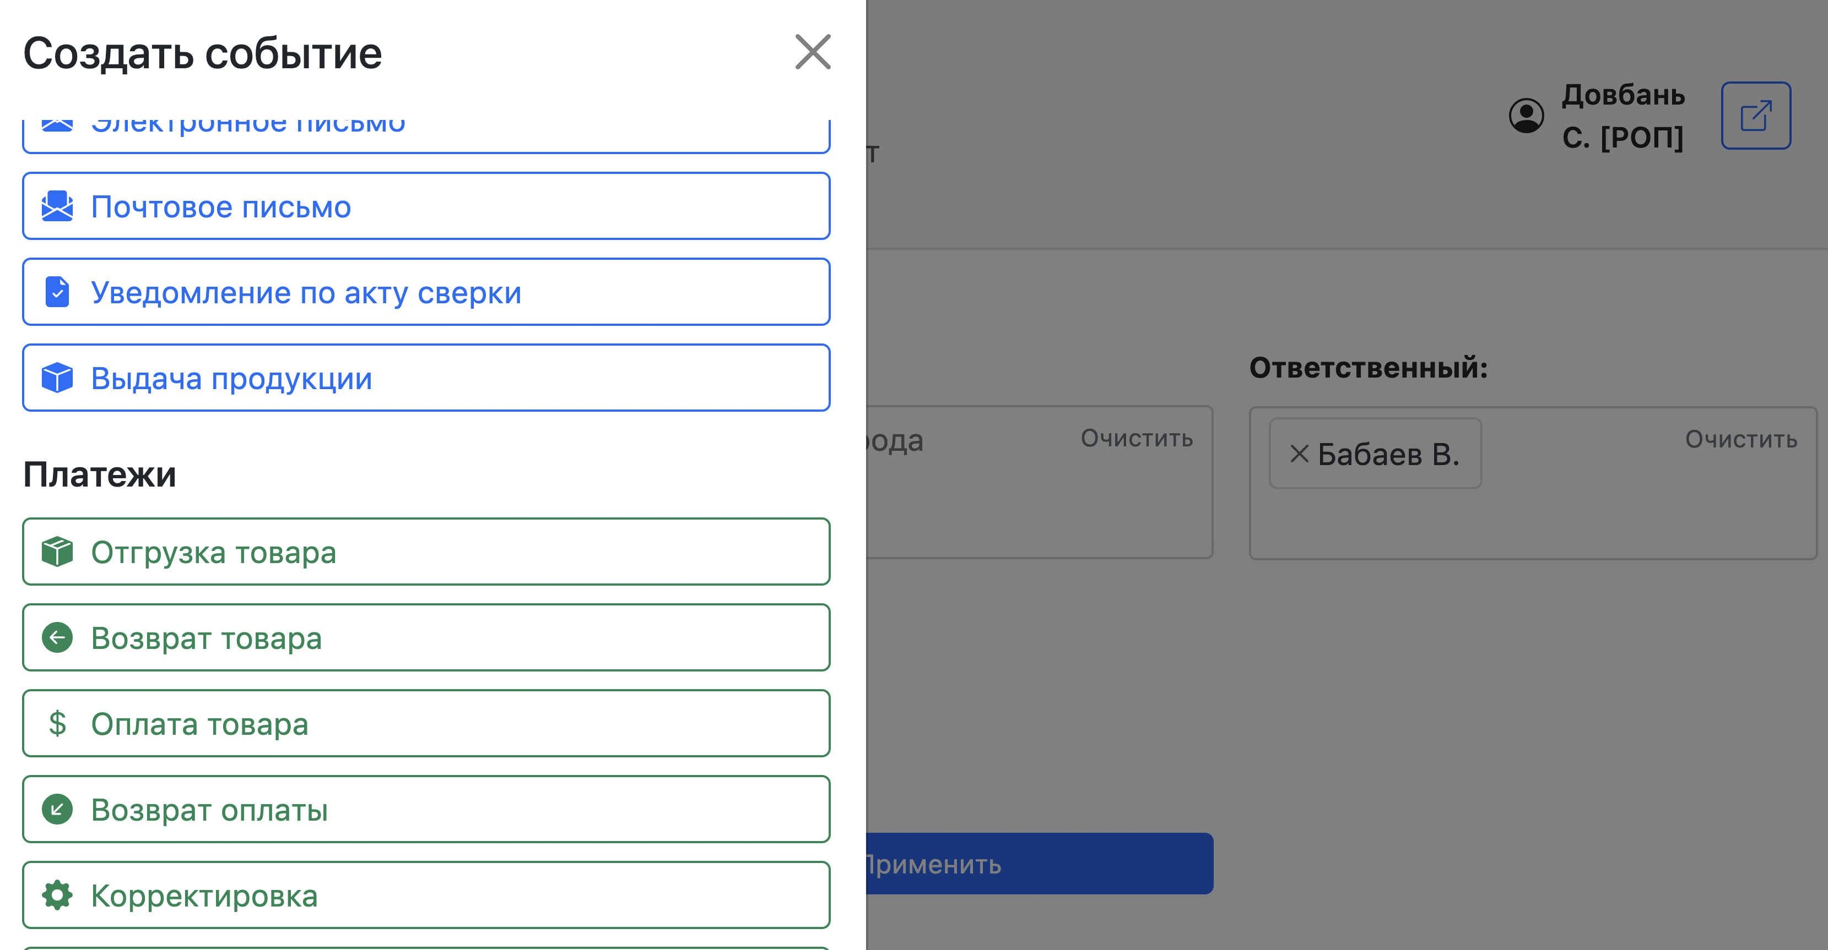This screenshot has width=1828, height=950.
Task: Click Очистить in the left filter box
Action: (1136, 439)
